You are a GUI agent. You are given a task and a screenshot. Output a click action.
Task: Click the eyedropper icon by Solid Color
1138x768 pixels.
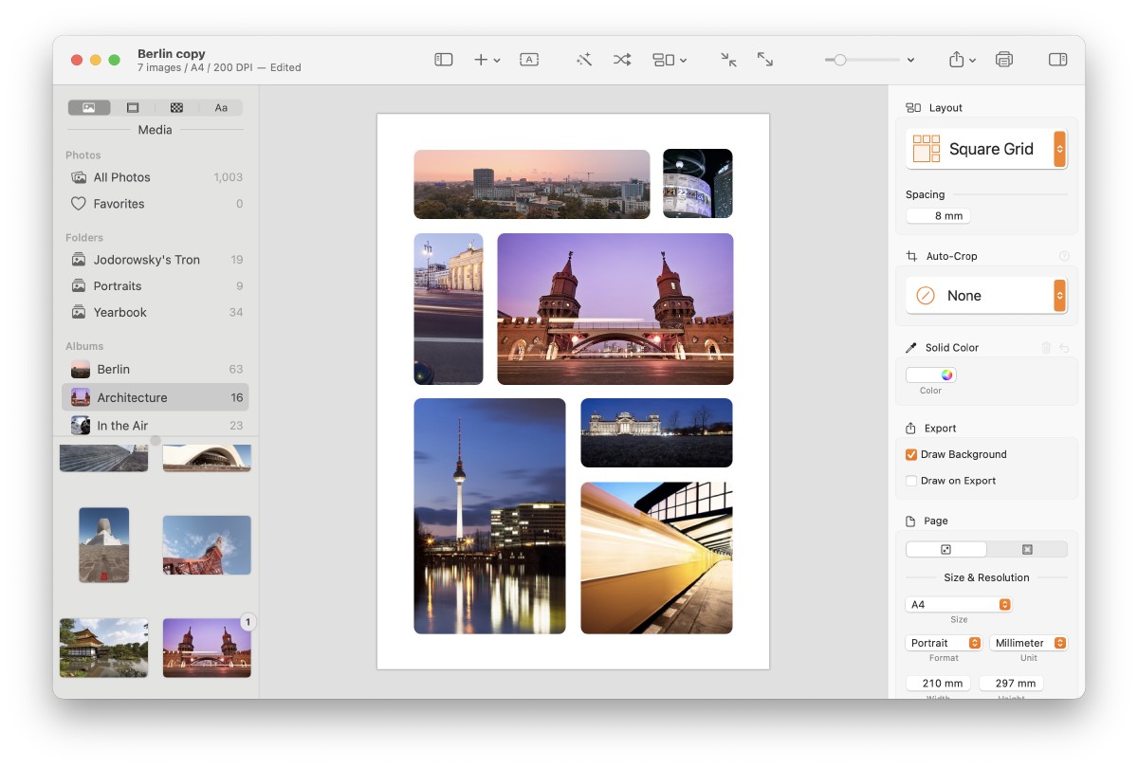911,348
